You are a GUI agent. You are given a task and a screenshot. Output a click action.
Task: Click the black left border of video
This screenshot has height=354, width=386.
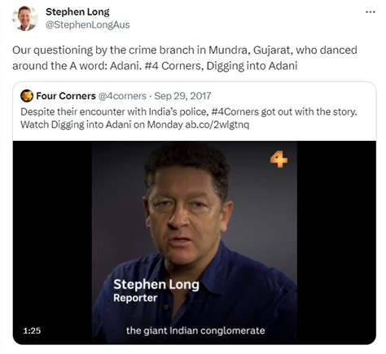52,243
